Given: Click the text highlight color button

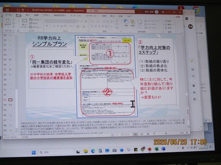Looking at the screenshot, I should [78, 26].
